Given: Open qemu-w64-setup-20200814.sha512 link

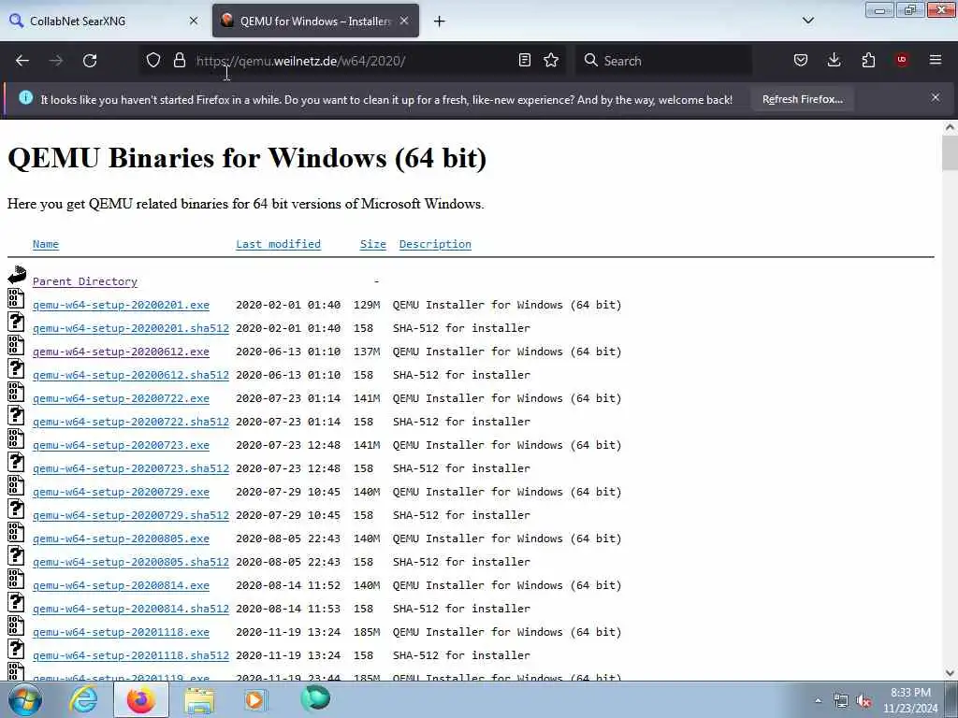Looking at the screenshot, I should point(131,609).
